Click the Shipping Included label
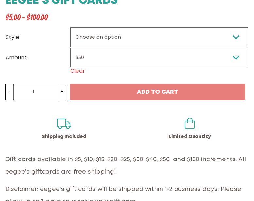The width and height of the screenshot is (254, 201). (64, 137)
